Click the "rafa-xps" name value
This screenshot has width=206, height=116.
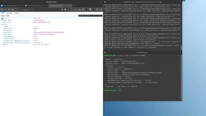point(37,18)
